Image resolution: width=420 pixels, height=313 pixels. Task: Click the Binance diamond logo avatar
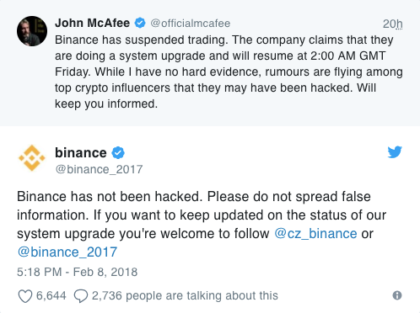[x=32, y=158]
